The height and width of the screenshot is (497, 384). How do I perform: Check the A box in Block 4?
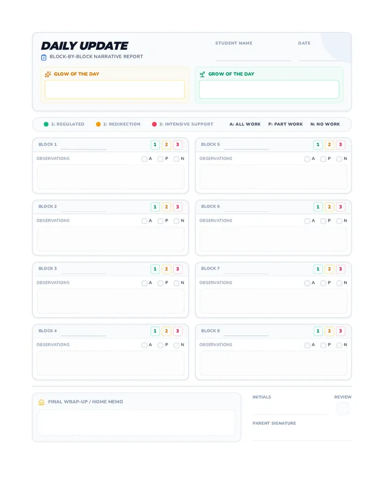click(145, 346)
